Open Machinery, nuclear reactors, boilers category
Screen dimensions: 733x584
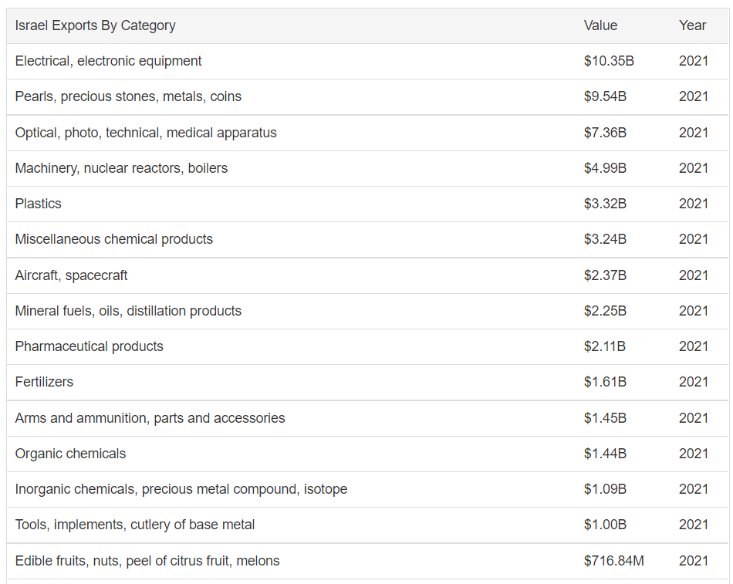pos(121,168)
